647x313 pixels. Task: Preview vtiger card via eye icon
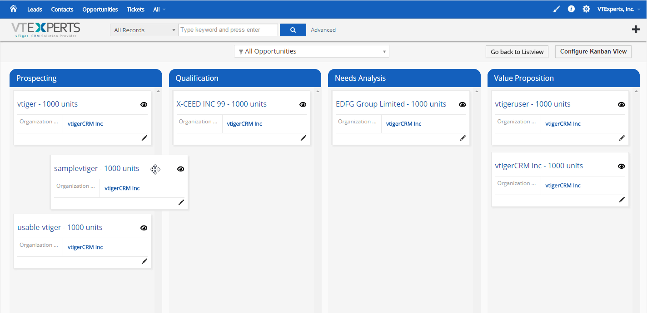click(x=144, y=104)
